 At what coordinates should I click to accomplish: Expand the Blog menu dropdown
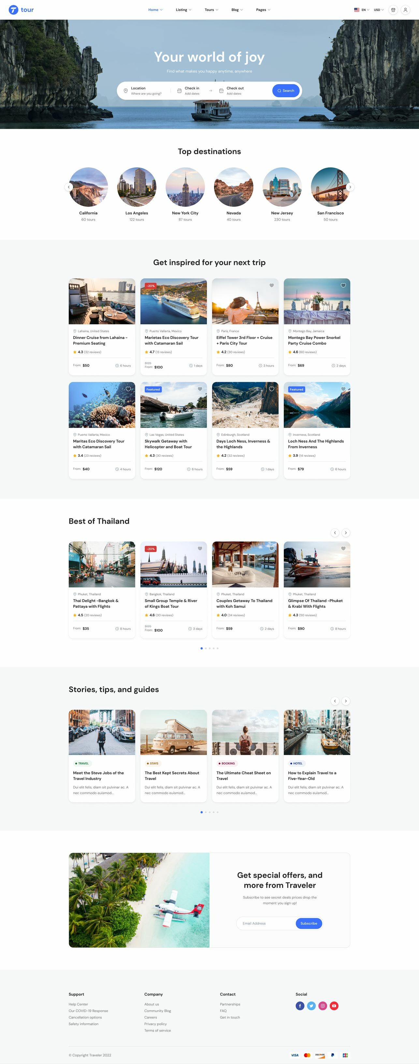point(237,10)
